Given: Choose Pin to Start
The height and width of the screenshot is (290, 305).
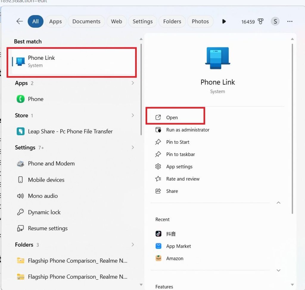Looking at the screenshot, I should point(178,142).
